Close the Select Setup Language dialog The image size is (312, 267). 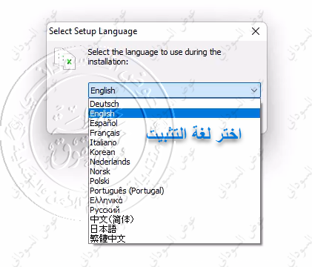point(256,31)
